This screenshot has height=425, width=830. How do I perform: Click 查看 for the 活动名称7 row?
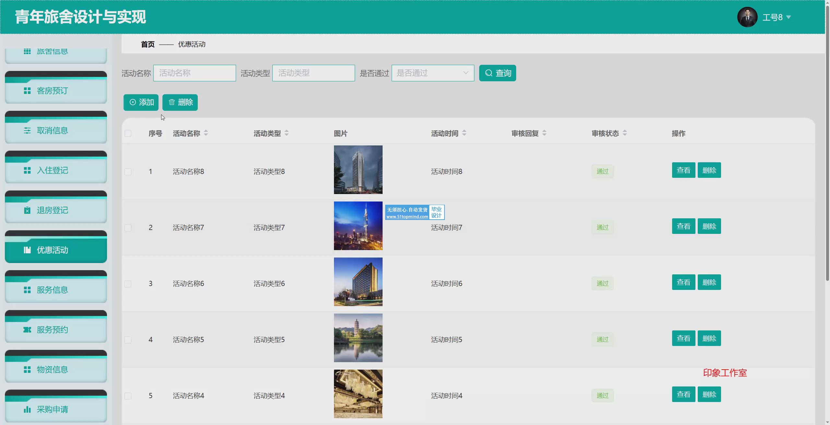click(x=683, y=226)
